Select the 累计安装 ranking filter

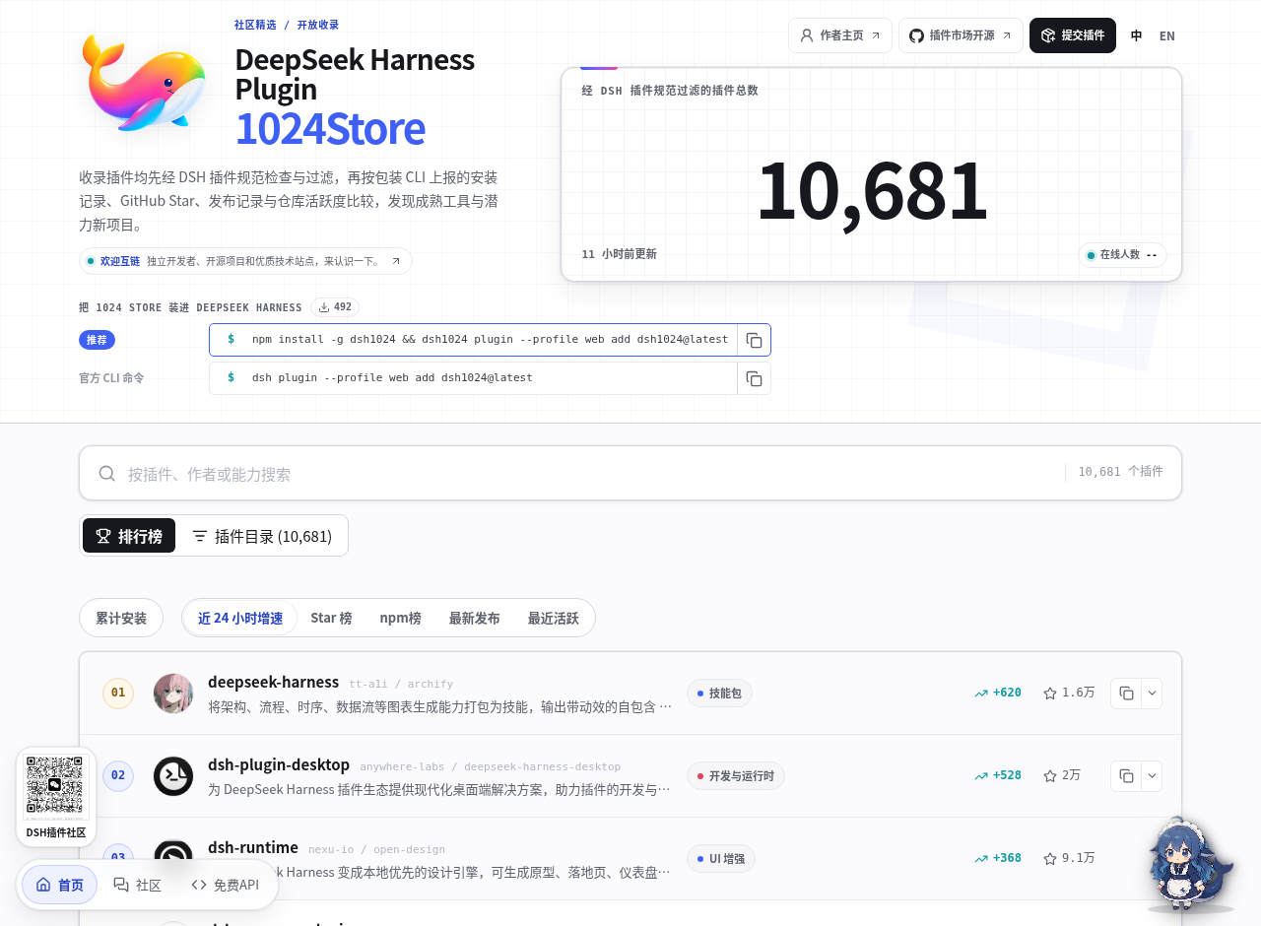(x=121, y=619)
